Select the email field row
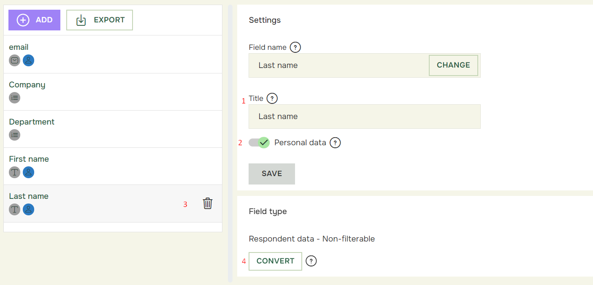Screen dimensions: 593x285 pos(113,54)
